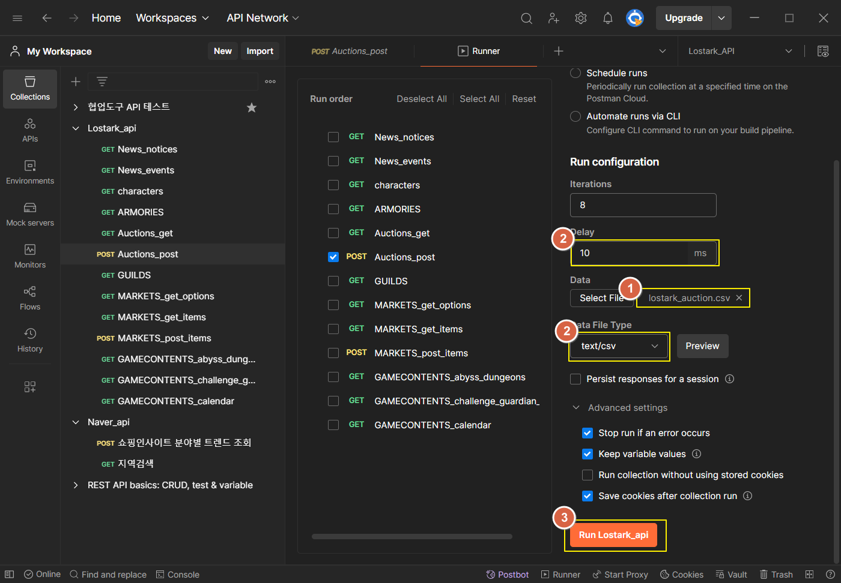
Task: Uncheck the Auctions_post request
Action: click(x=333, y=257)
